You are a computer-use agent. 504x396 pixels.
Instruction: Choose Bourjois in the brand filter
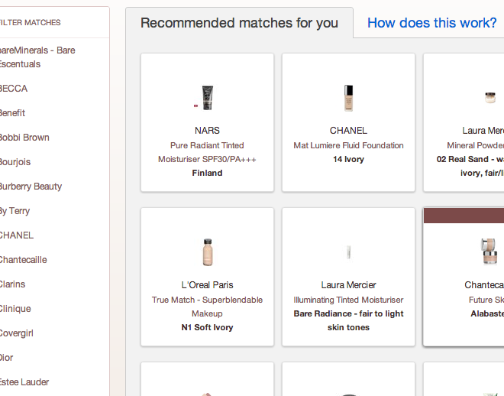pyautogui.click(x=15, y=162)
